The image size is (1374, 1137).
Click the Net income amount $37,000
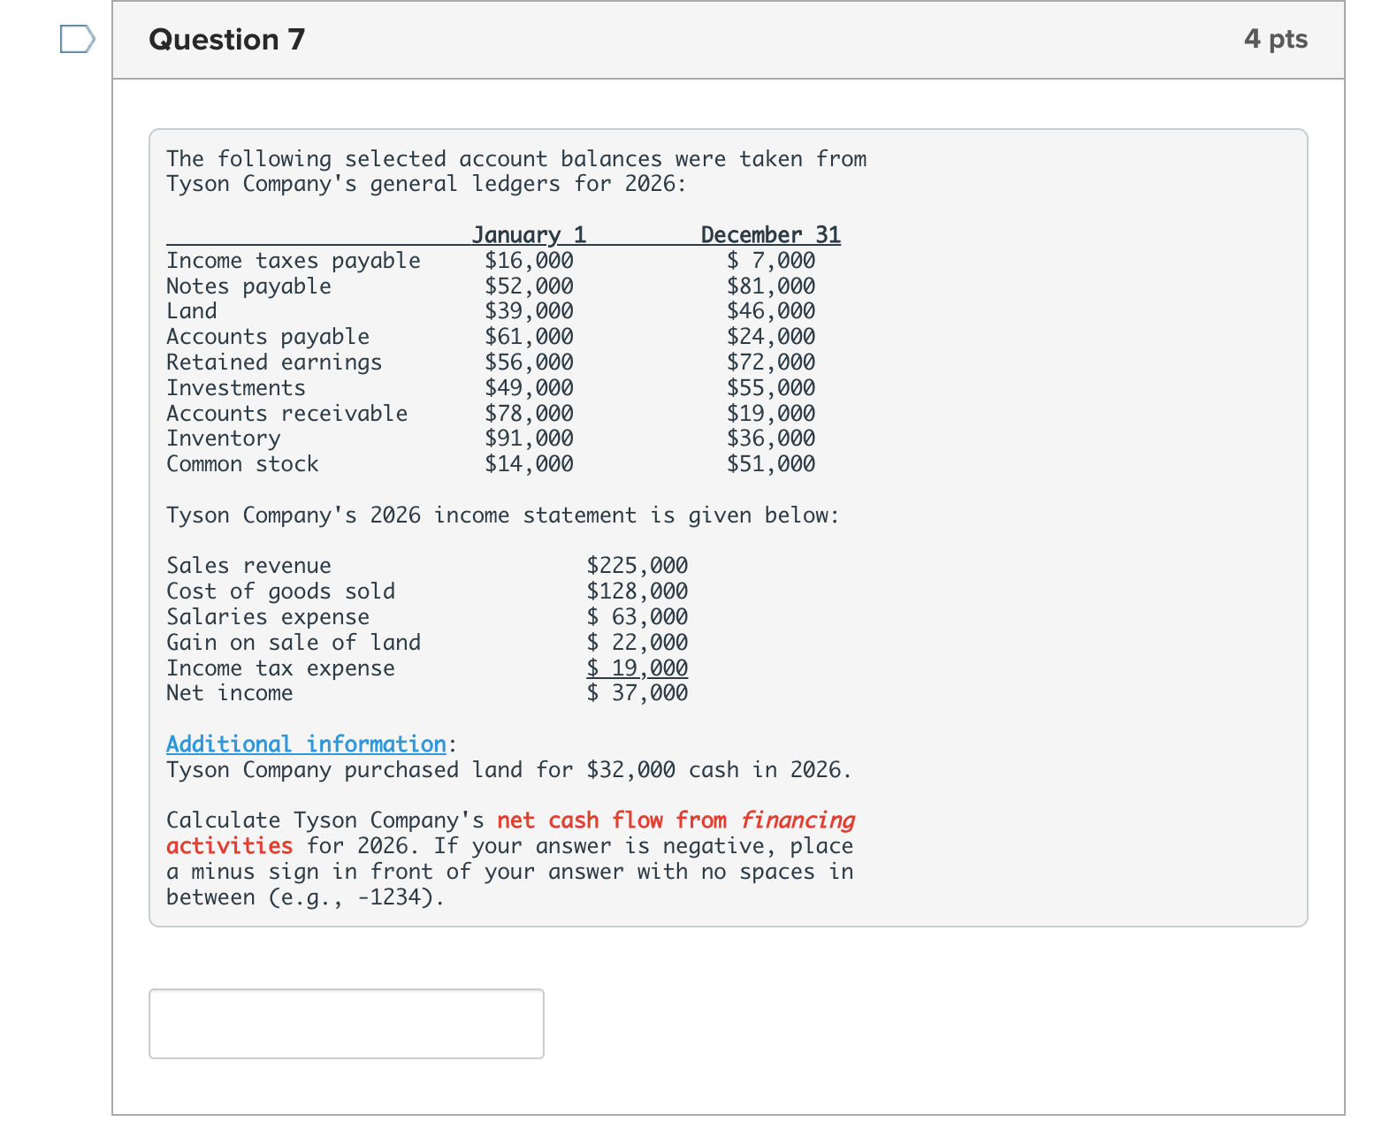(x=637, y=693)
